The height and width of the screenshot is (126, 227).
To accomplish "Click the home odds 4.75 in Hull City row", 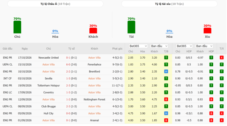I will tap(131, 113).
